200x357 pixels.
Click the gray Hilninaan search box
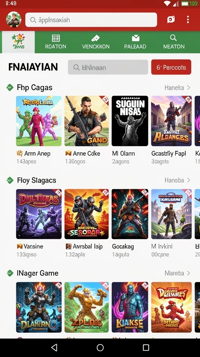pyautogui.click(x=108, y=67)
